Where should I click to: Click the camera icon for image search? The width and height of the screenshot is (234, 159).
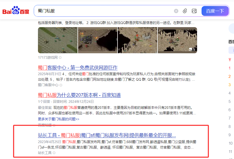[x=194, y=11]
